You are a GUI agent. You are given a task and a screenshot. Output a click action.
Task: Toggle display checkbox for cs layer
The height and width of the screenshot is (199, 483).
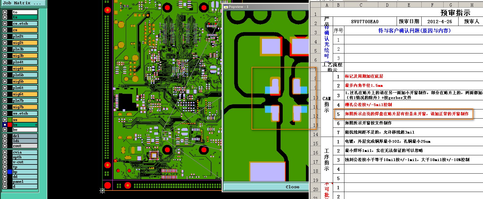[5, 30]
